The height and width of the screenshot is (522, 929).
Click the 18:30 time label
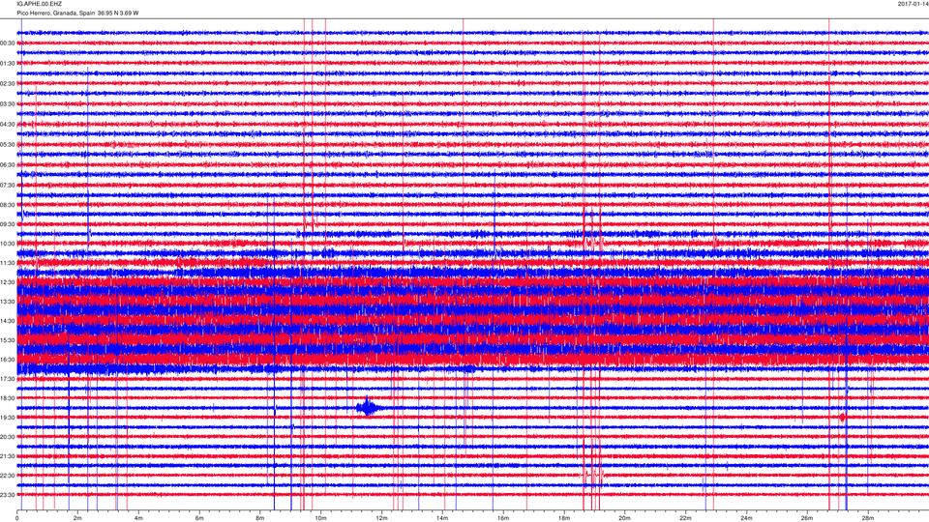coord(8,398)
